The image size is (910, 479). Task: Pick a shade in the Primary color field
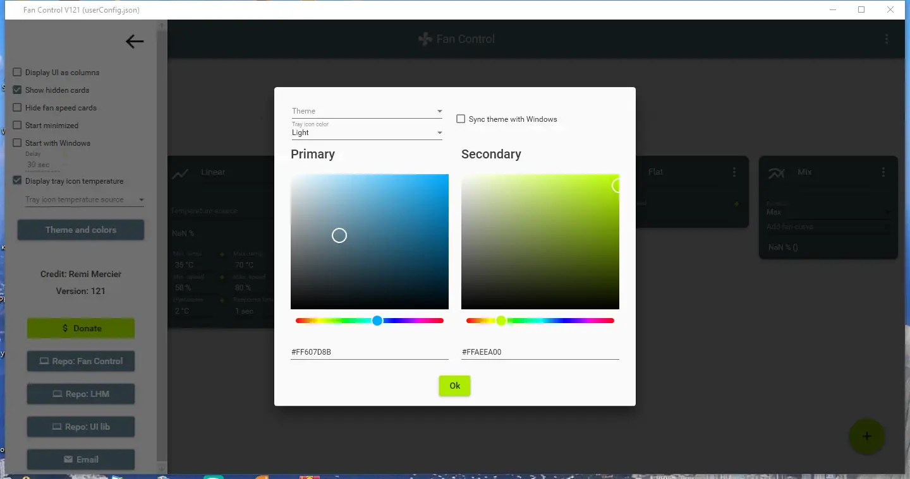pyautogui.click(x=370, y=242)
